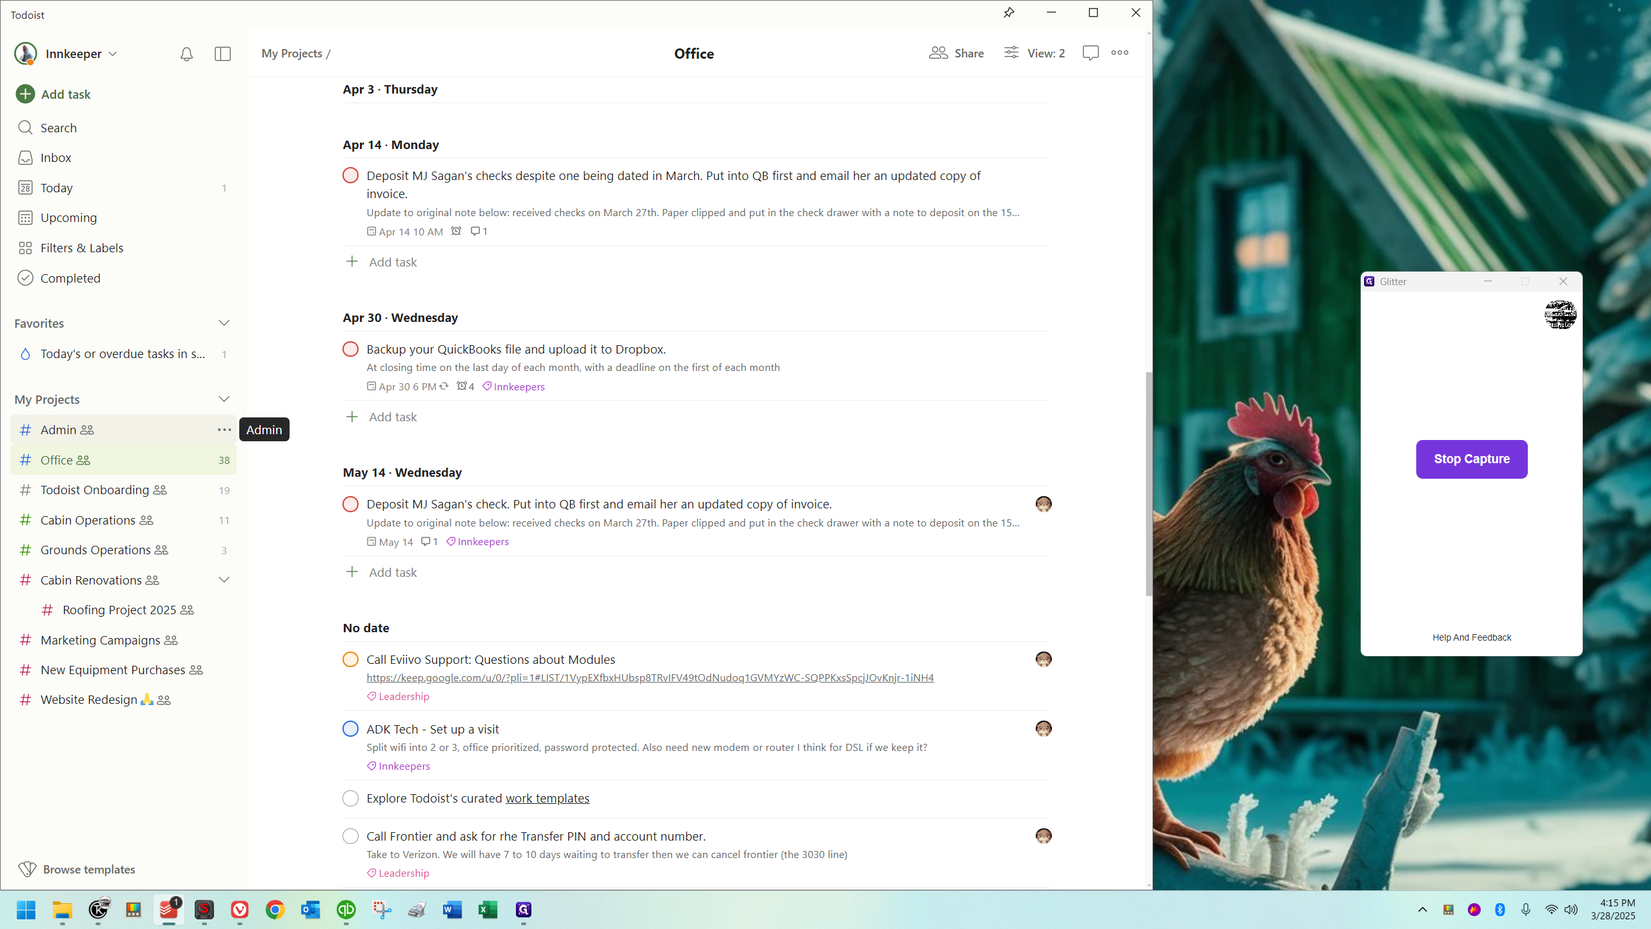The height and width of the screenshot is (929, 1651).
Task: Complete Explore Todoist templates task
Action: pyautogui.click(x=350, y=799)
